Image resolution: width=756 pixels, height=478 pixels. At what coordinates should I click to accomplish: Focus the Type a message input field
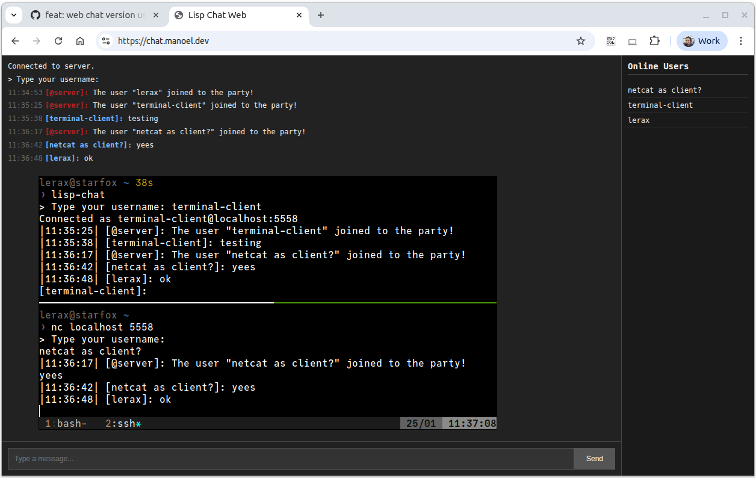coord(290,459)
